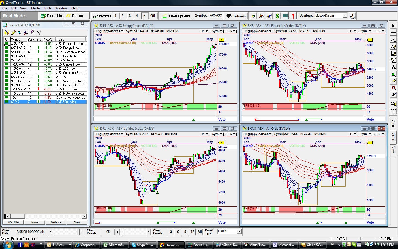Click the Focus List toolbar button

tap(52, 16)
